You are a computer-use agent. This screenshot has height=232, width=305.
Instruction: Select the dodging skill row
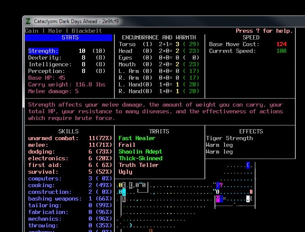[x=70, y=151]
